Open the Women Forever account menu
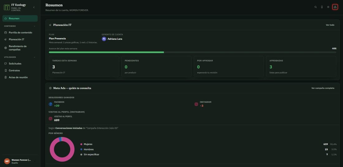This screenshot has height=167, width=343. (x=20, y=161)
